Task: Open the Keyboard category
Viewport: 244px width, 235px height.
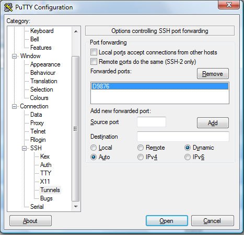Action: (x=42, y=31)
